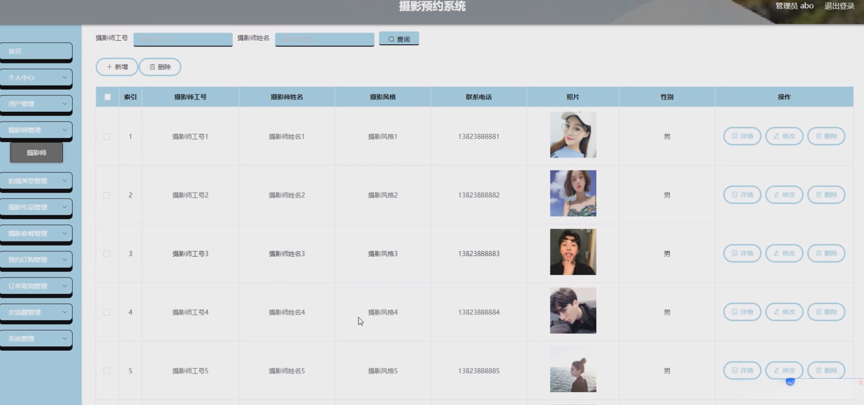The height and width of the screenshot is (405, 864).
Task: Click 删除 for 摄影师工号2 row
Action: [x=826, y=195]
